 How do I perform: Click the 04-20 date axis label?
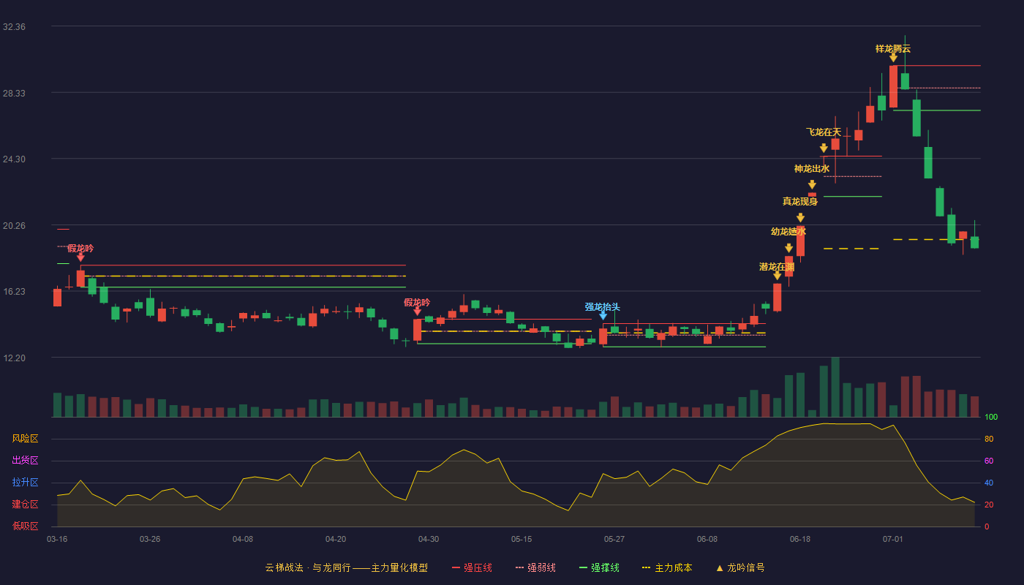tap(336, 539)
